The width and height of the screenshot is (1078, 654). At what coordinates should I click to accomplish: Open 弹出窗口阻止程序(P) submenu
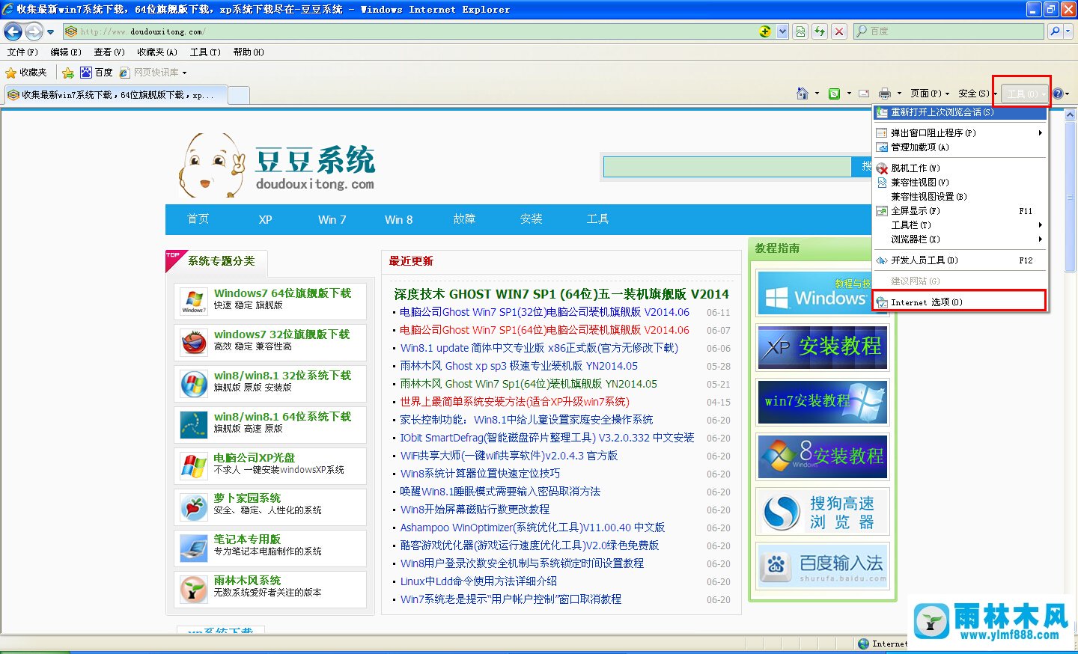point(960,133)
